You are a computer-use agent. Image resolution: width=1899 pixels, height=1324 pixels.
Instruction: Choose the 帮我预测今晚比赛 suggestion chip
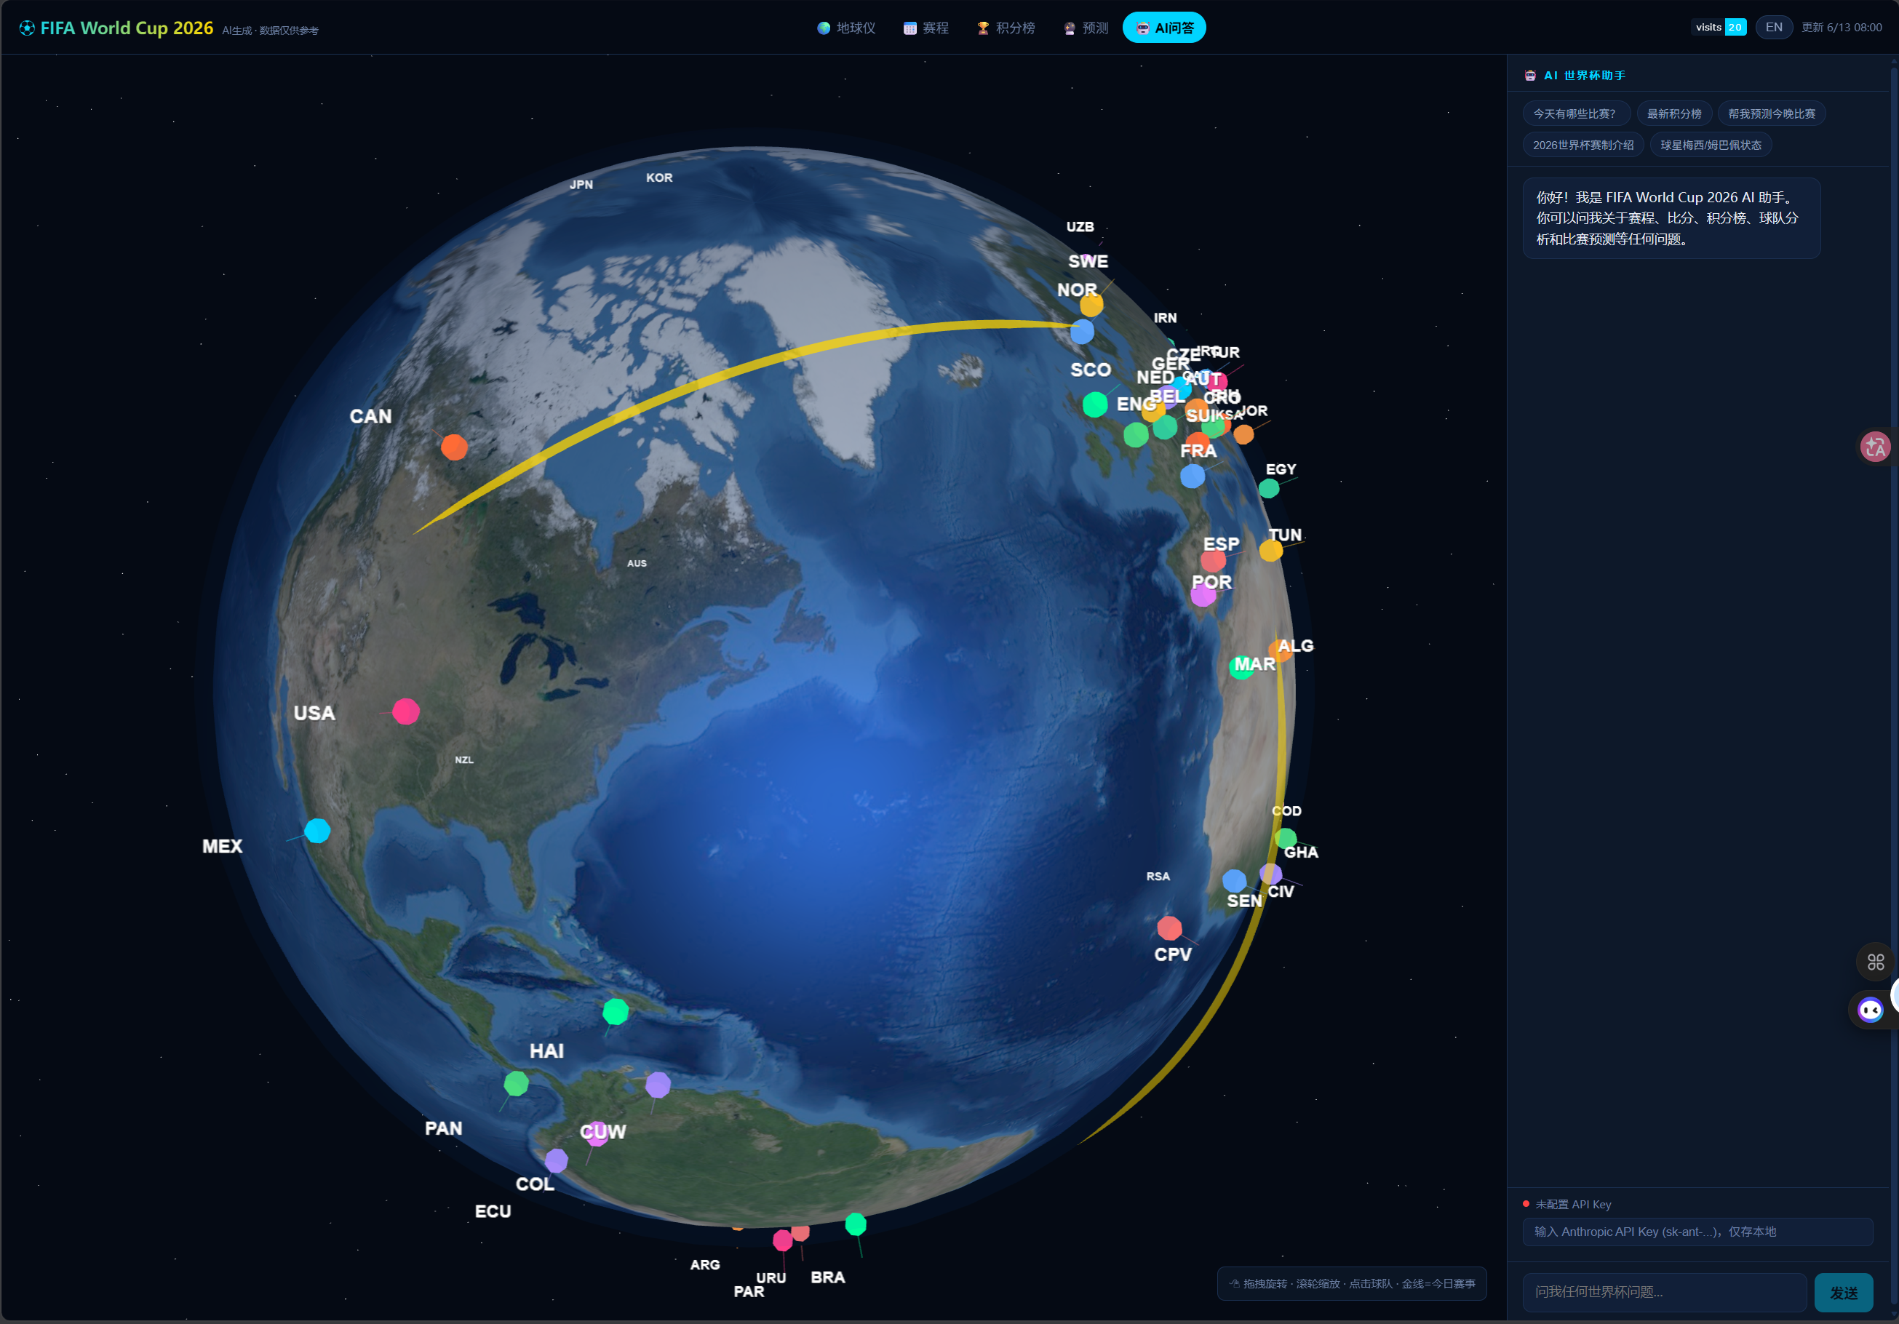[x=1772, y=113]
